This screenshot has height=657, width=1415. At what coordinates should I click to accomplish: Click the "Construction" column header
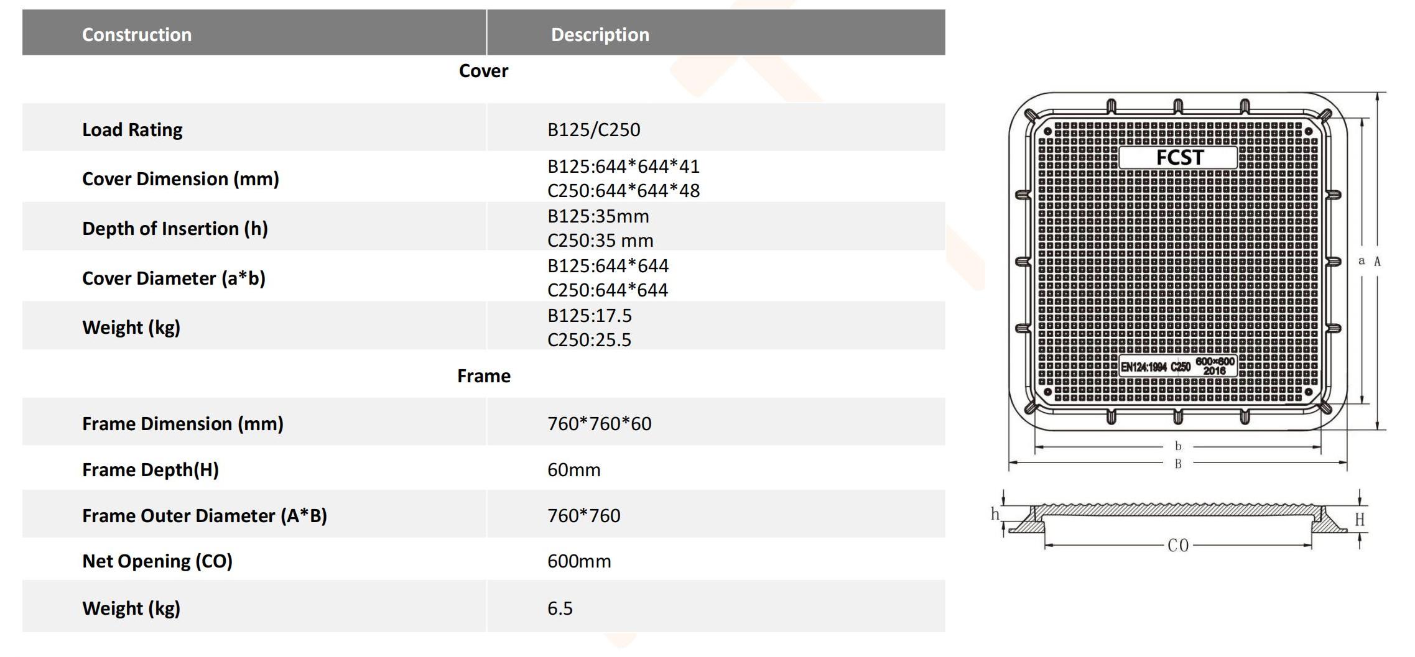(x=137, y=34)
